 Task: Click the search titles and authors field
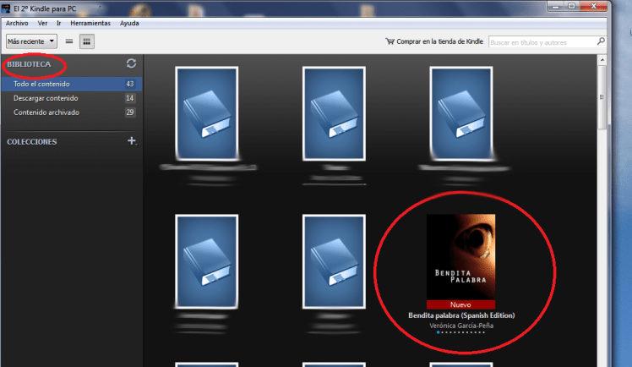538,41
